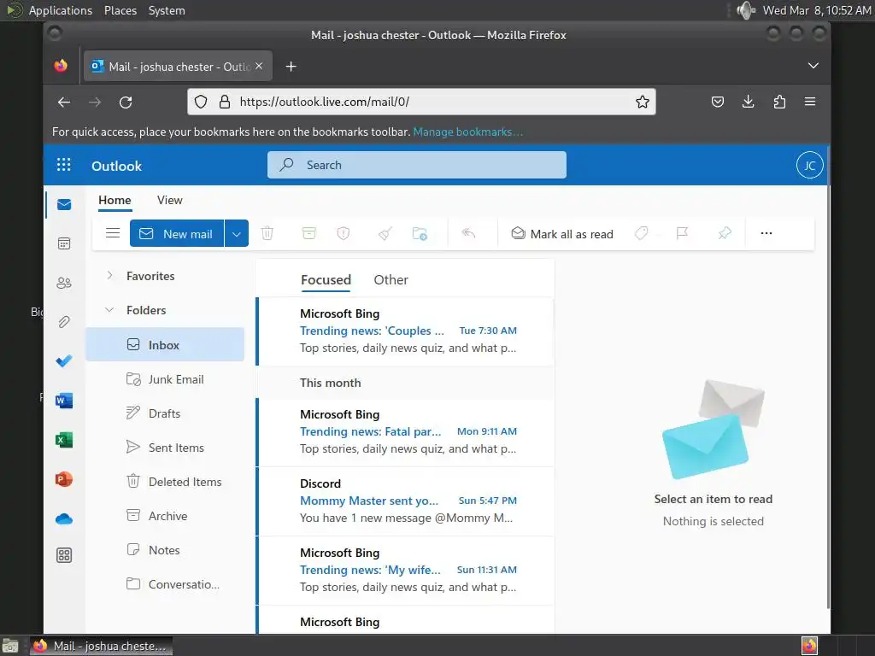Open the JC account avatar menu
Image resolution: width=875 pixels, height=656 pixels.
[810, 165]
